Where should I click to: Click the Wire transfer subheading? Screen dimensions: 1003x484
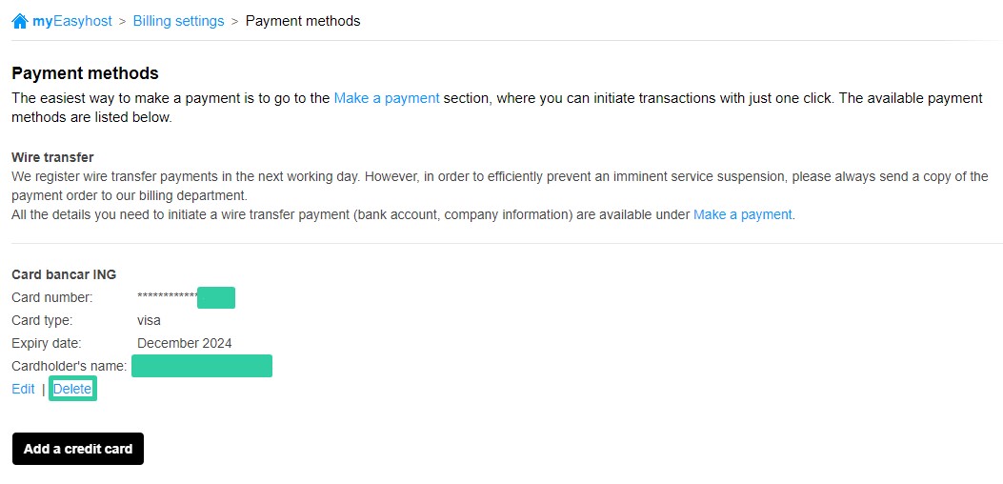(x=52, y=157)
